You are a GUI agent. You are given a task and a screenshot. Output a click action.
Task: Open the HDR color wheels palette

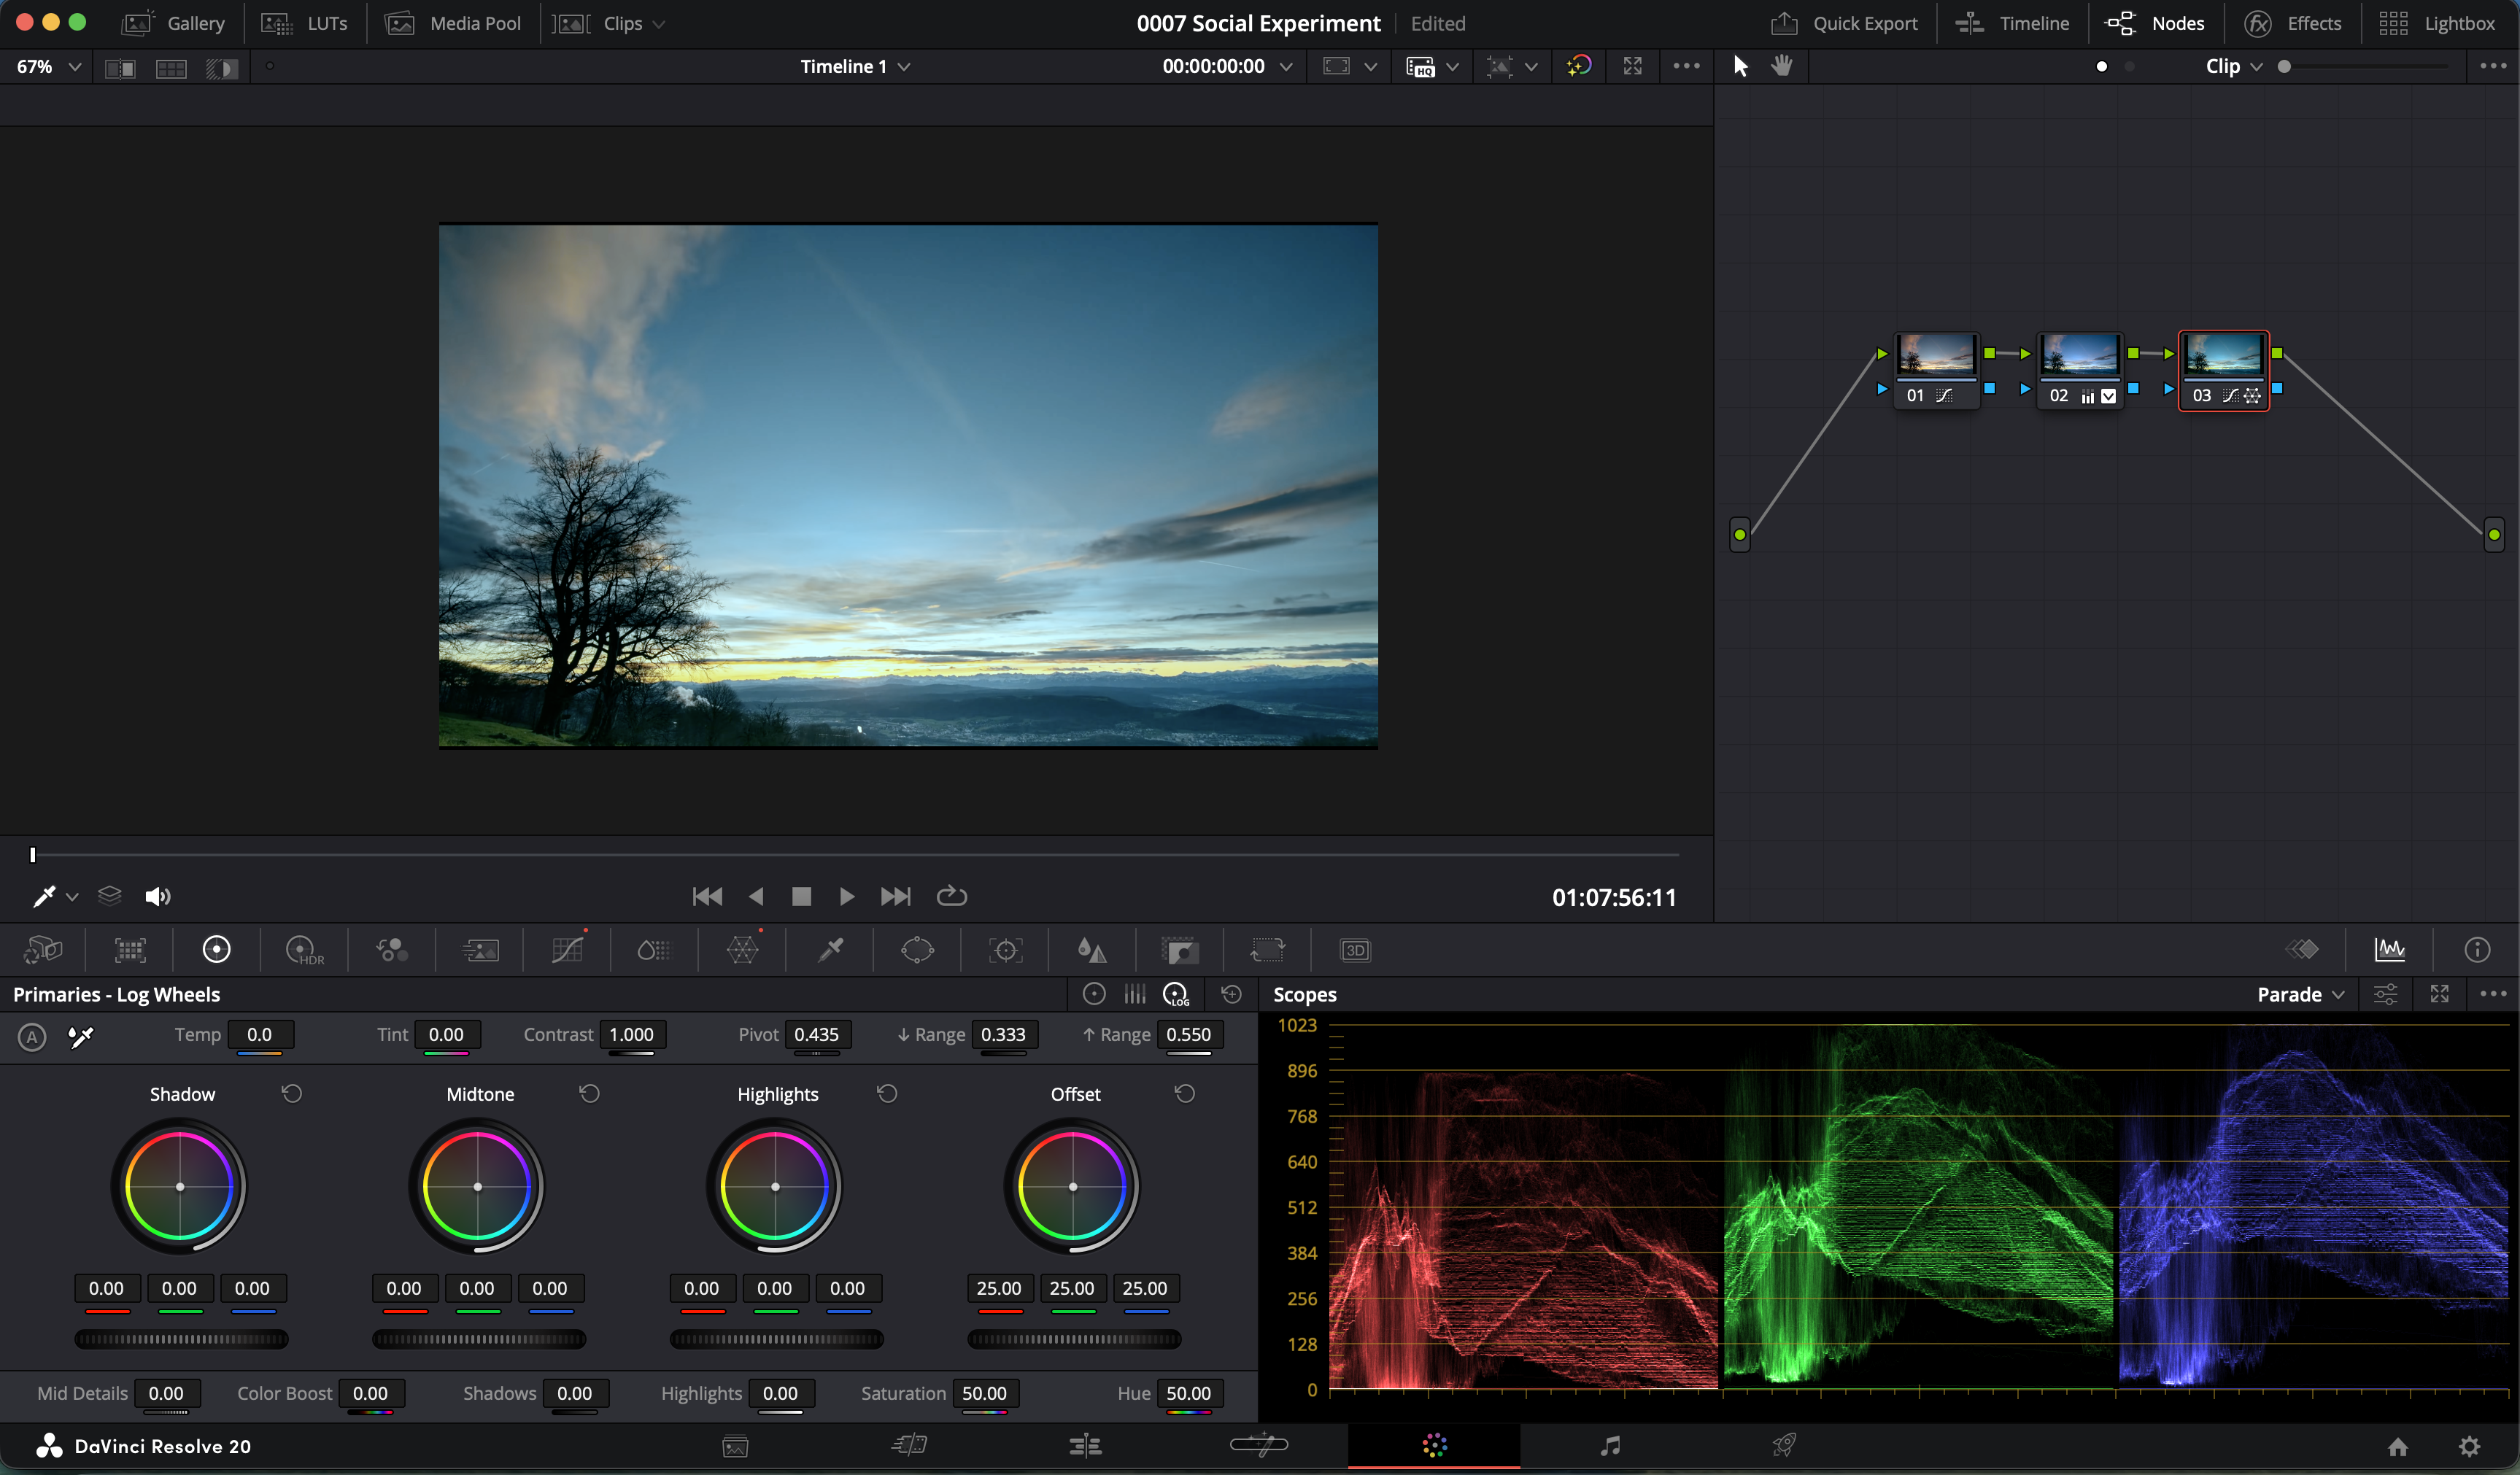click(304, 949)
